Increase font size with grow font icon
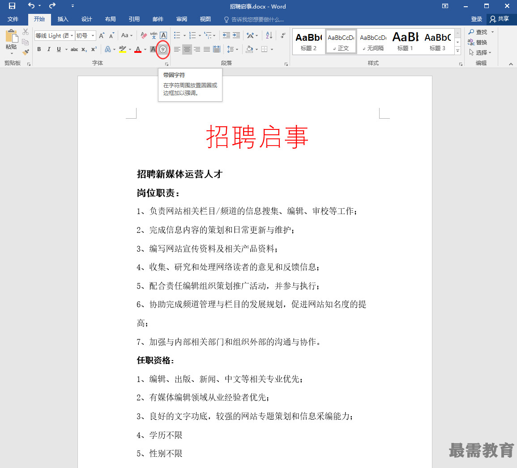The image size is (517, 468). point(102,35)
